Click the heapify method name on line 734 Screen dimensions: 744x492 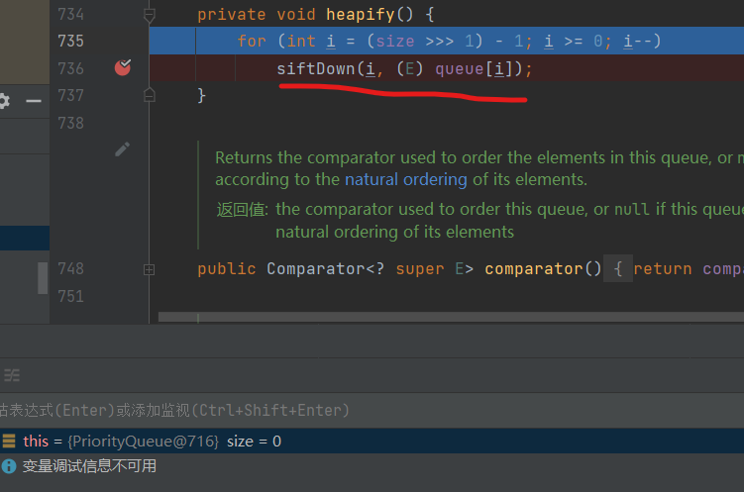[x=363, y=14]
